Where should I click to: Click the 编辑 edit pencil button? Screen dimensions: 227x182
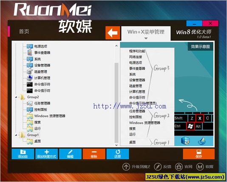(70, 154)
